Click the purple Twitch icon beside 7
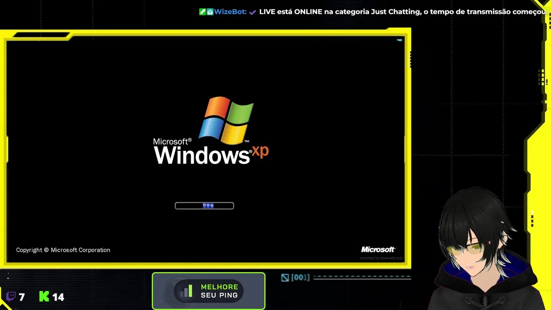The width and height of the screenshot is (551, 310). (11, 296)
